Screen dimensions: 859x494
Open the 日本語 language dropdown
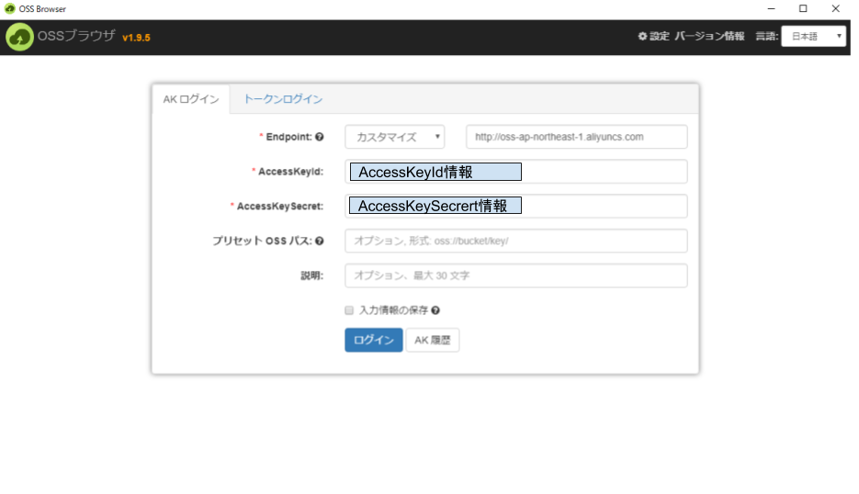(814, 36)
